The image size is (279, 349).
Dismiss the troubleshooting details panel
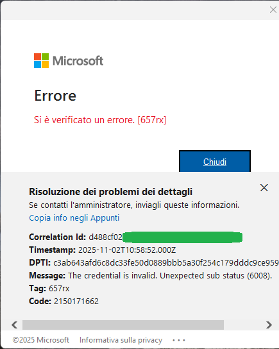tap(264, 187)
